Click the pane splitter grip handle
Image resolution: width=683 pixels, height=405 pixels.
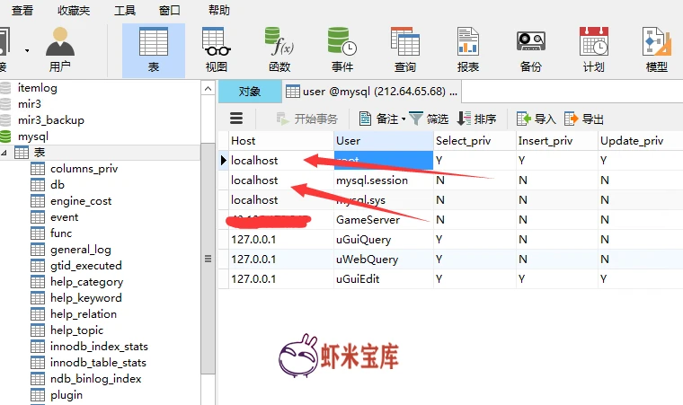pyautogui.click(x=208, y=259)
